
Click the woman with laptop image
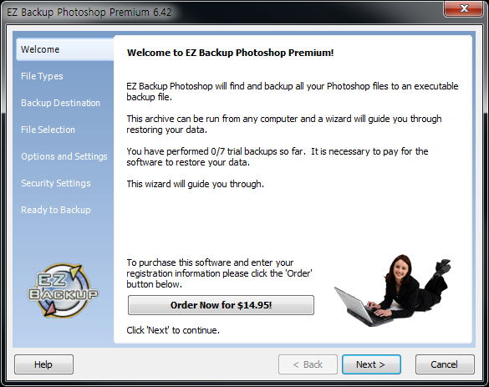[393, 290]
